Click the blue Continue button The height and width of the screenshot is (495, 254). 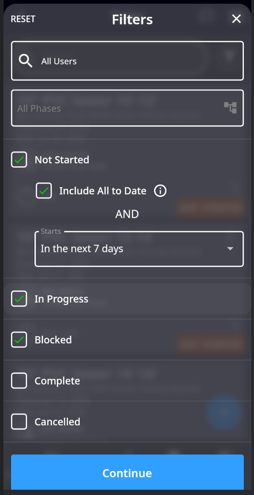[127, 472]
